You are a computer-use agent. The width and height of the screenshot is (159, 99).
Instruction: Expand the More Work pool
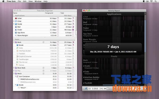tap(14, 68)
